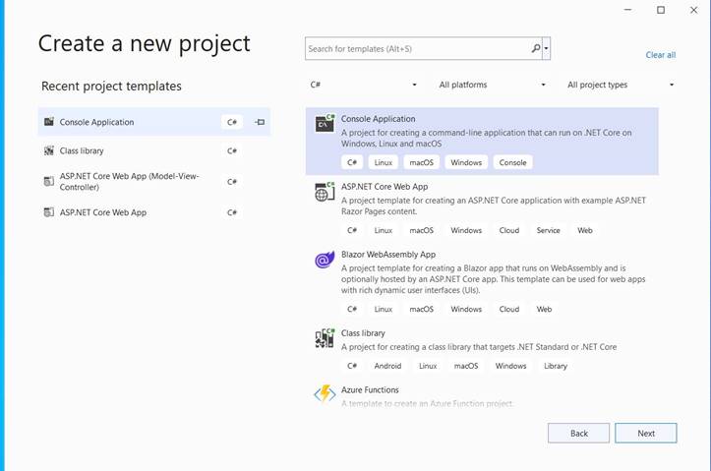
Task: Click the Next button
Action: pos(645,433)
